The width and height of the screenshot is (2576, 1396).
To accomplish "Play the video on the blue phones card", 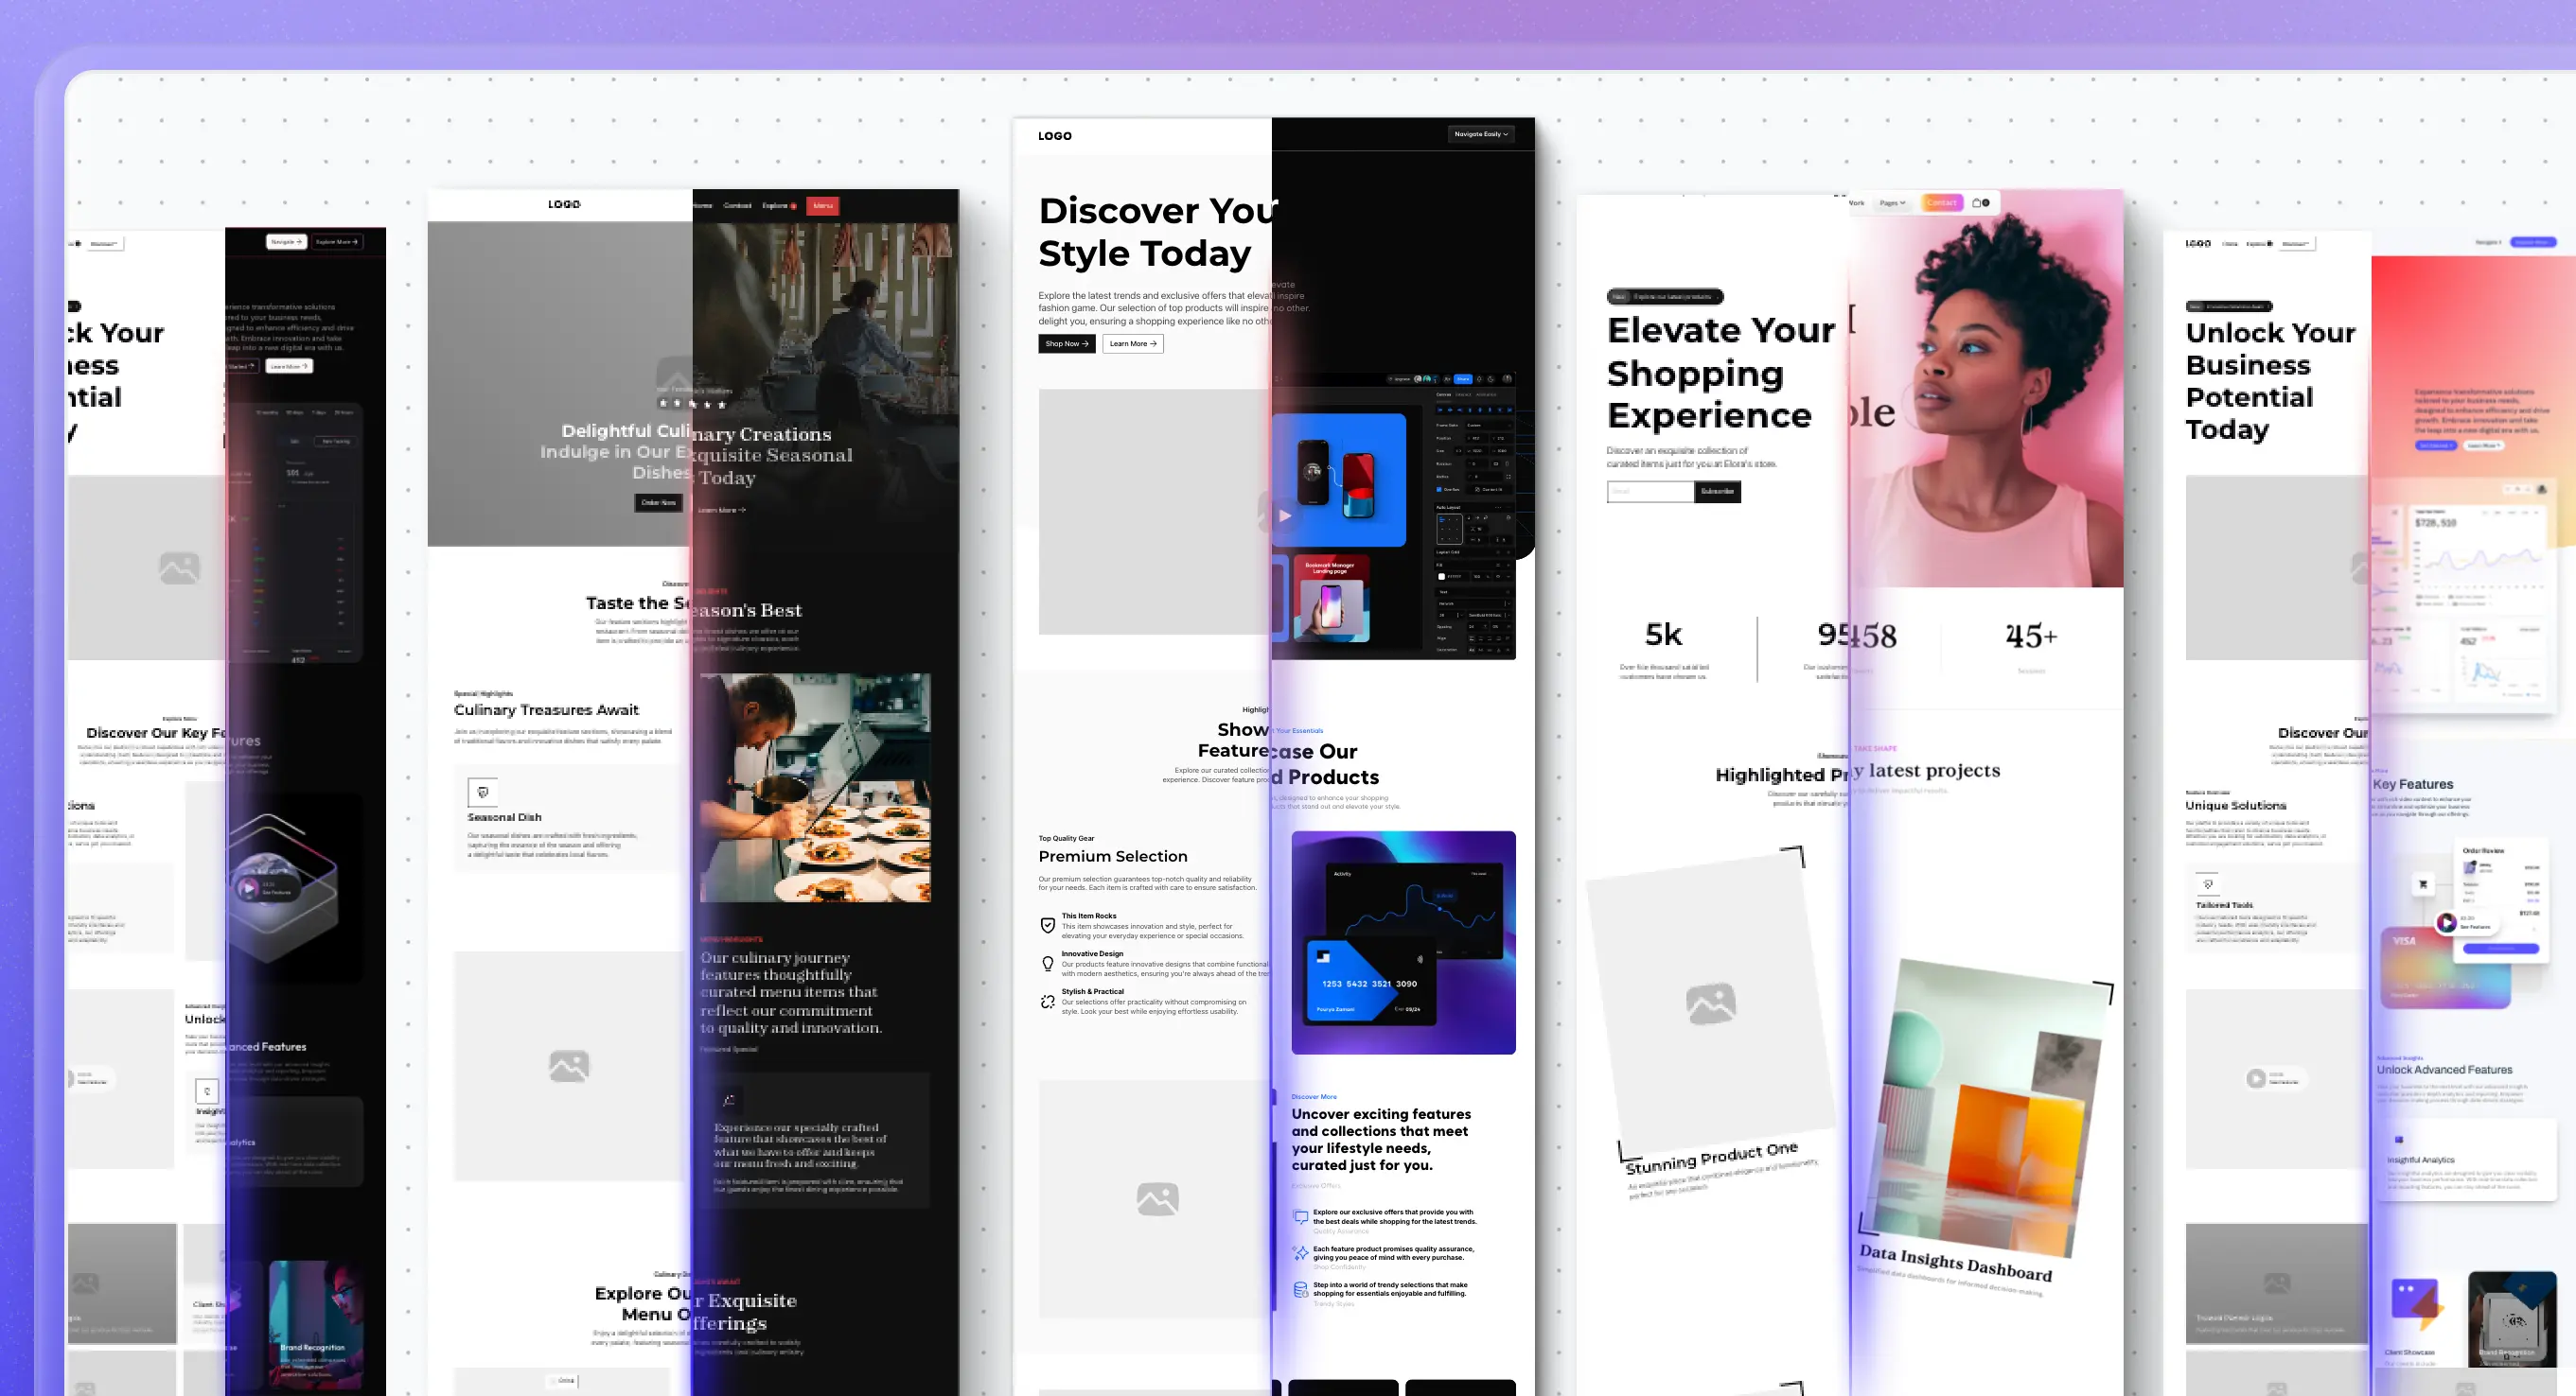I will point(1286,516).
